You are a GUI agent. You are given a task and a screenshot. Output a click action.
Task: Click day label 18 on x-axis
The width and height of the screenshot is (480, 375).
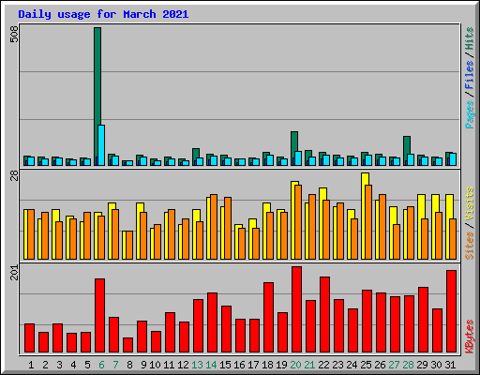click(x=267, y=365)
